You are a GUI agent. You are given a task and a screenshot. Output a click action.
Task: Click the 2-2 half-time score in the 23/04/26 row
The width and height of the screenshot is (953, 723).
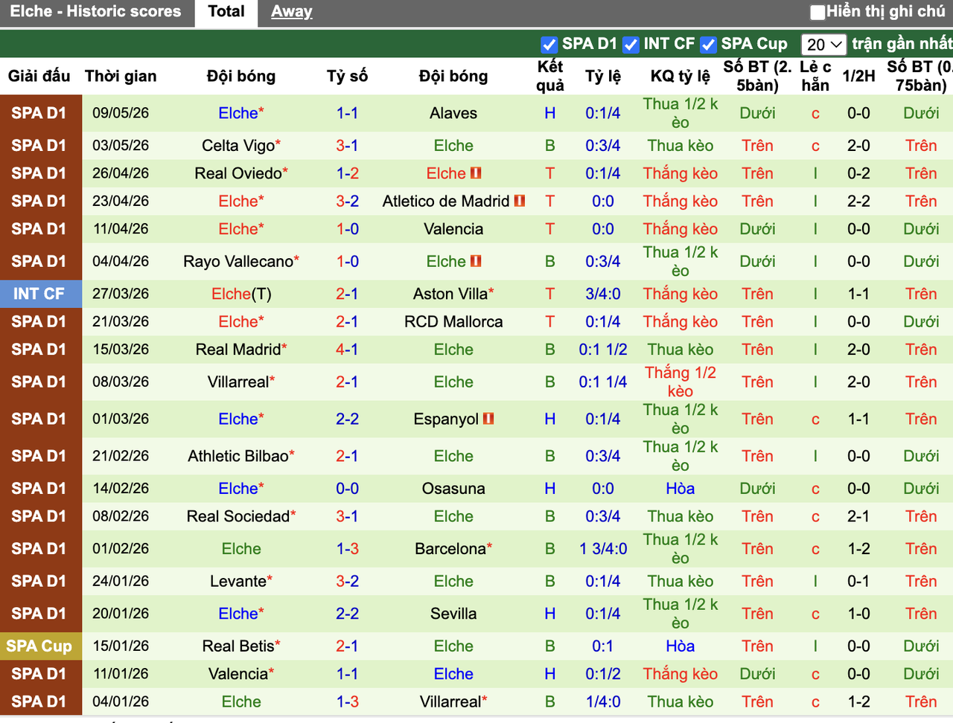[858, 201]
